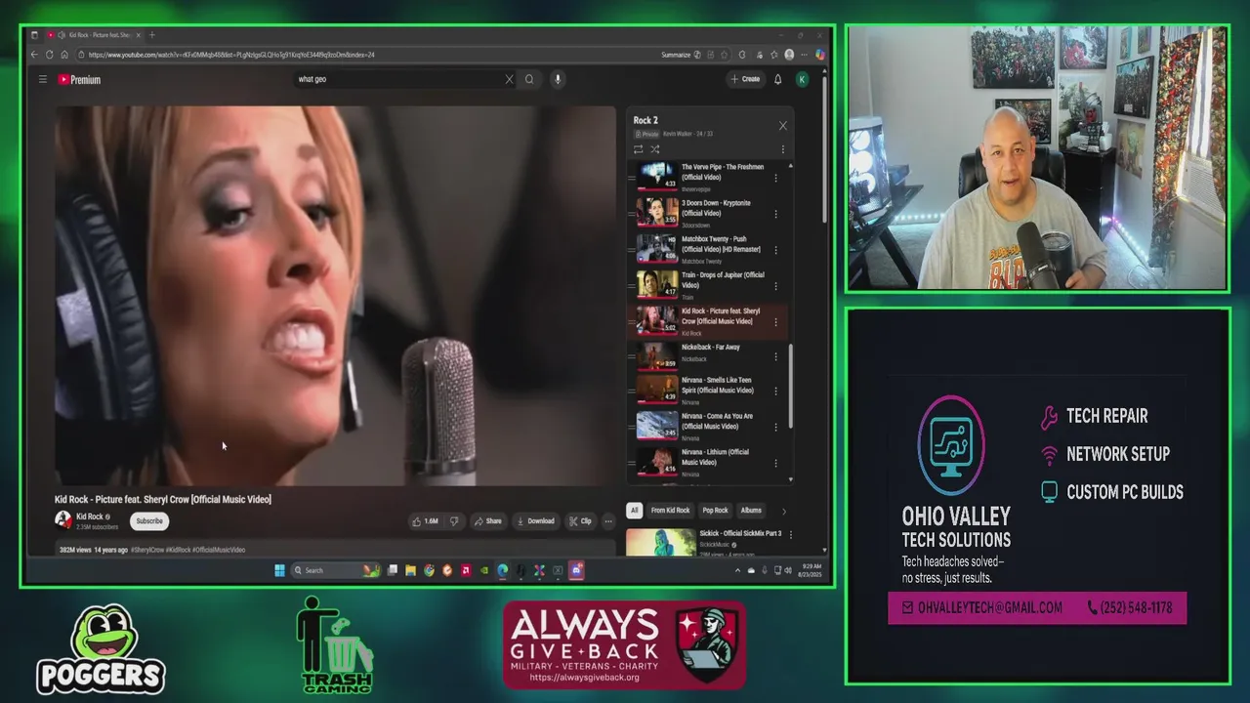Click the browser address bar URL
The image size is (1250, 703).
tap(231, 55)
